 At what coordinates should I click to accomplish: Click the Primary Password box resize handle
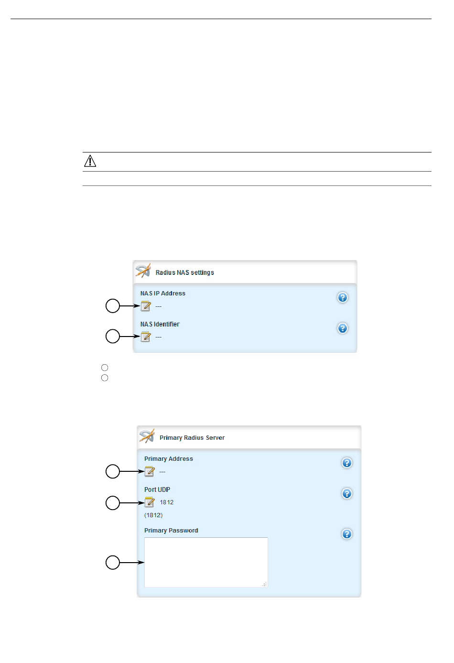pos(264,584)
